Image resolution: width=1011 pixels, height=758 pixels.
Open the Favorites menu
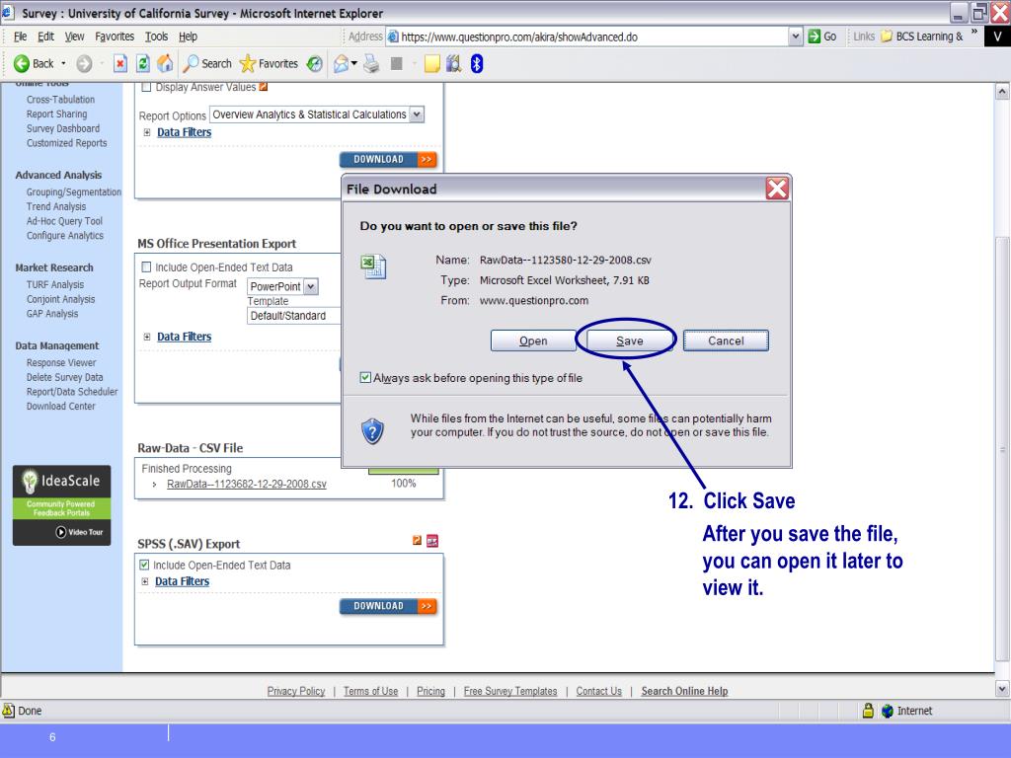pos(115,37)
